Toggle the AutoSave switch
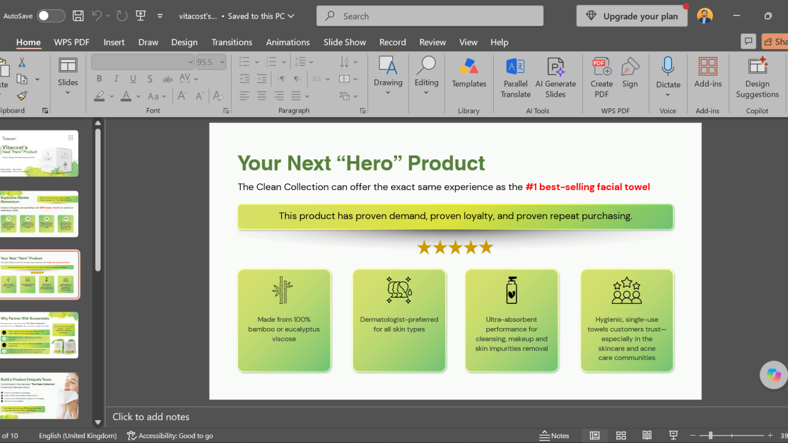 (x=50, y=16)
